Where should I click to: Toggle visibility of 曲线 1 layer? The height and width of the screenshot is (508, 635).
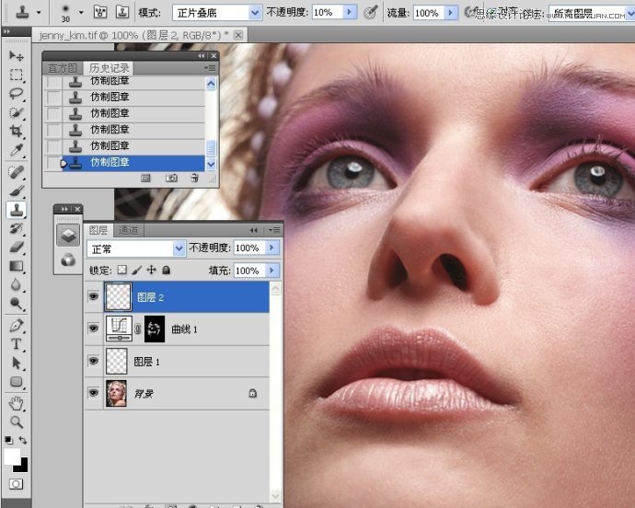point(94,329)
